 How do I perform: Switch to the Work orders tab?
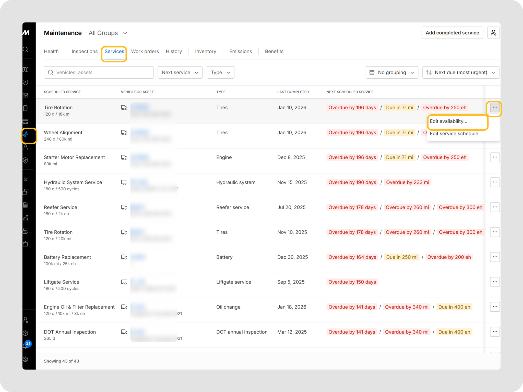click(145, 51)
